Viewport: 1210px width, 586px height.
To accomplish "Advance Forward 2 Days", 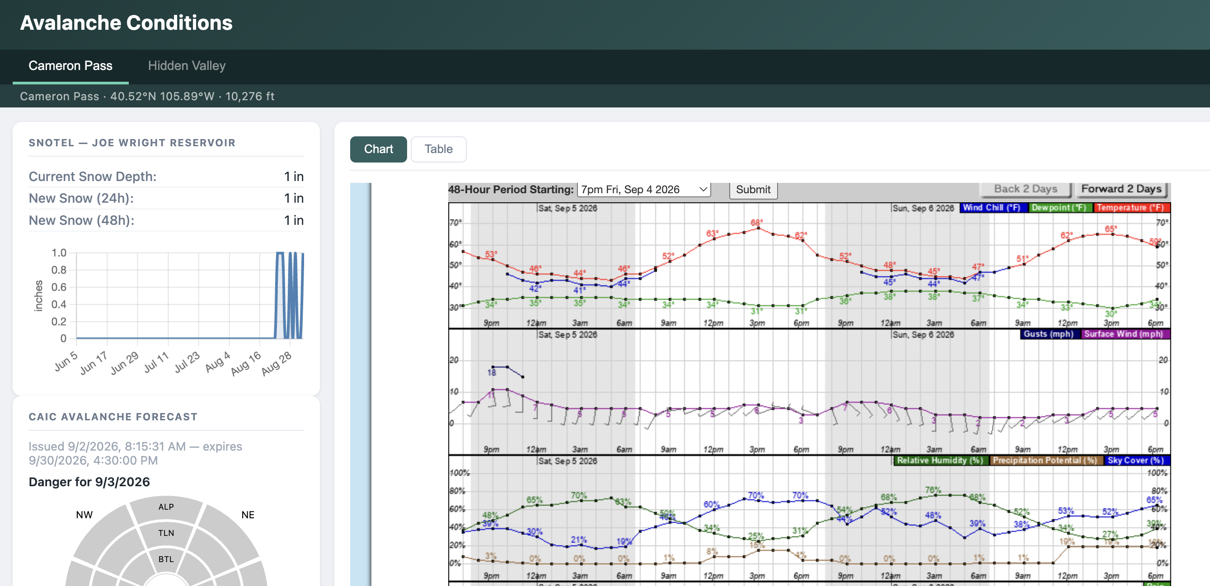I will pyautogui.click(x=1121, y=189).
